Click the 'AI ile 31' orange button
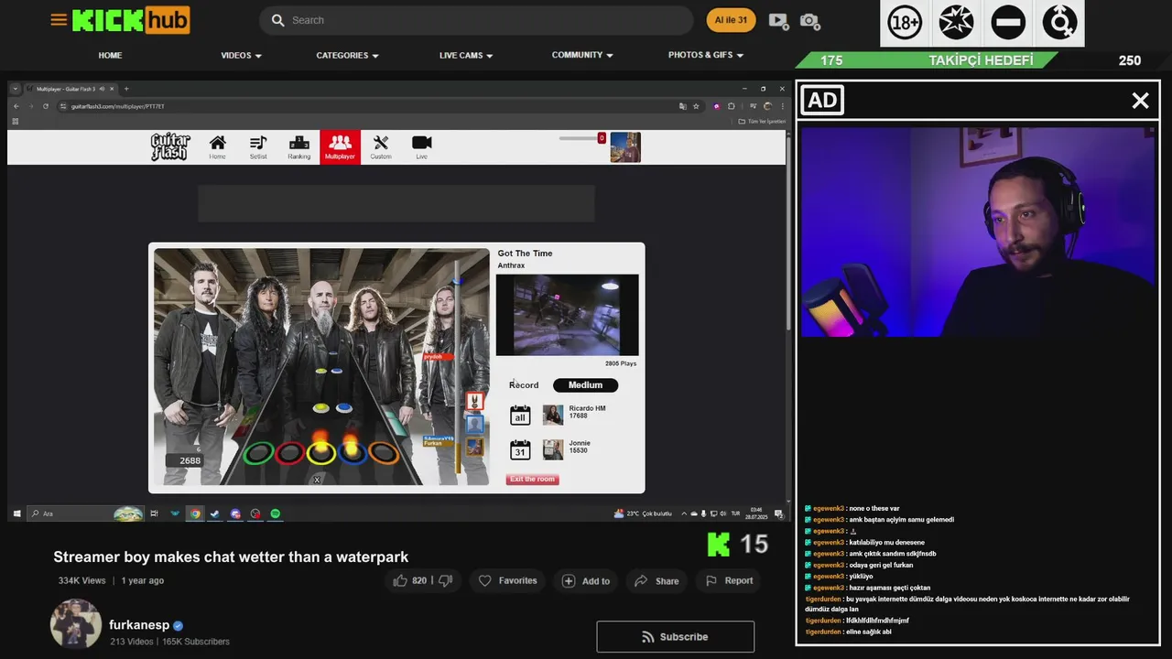 point(731,20)
